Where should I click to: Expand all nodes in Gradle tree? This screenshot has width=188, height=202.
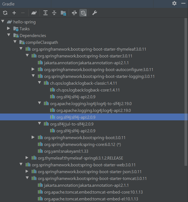point(46,13)
